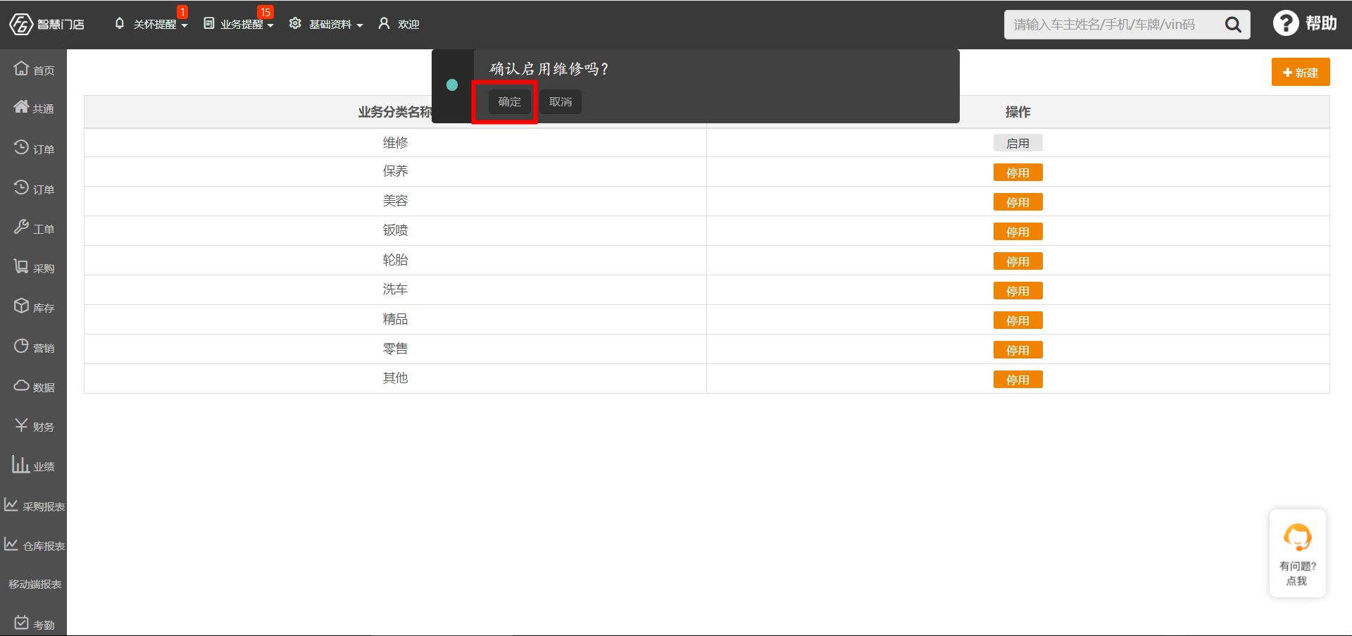Click 停用 for the 美容 row

click(1018, 202)
